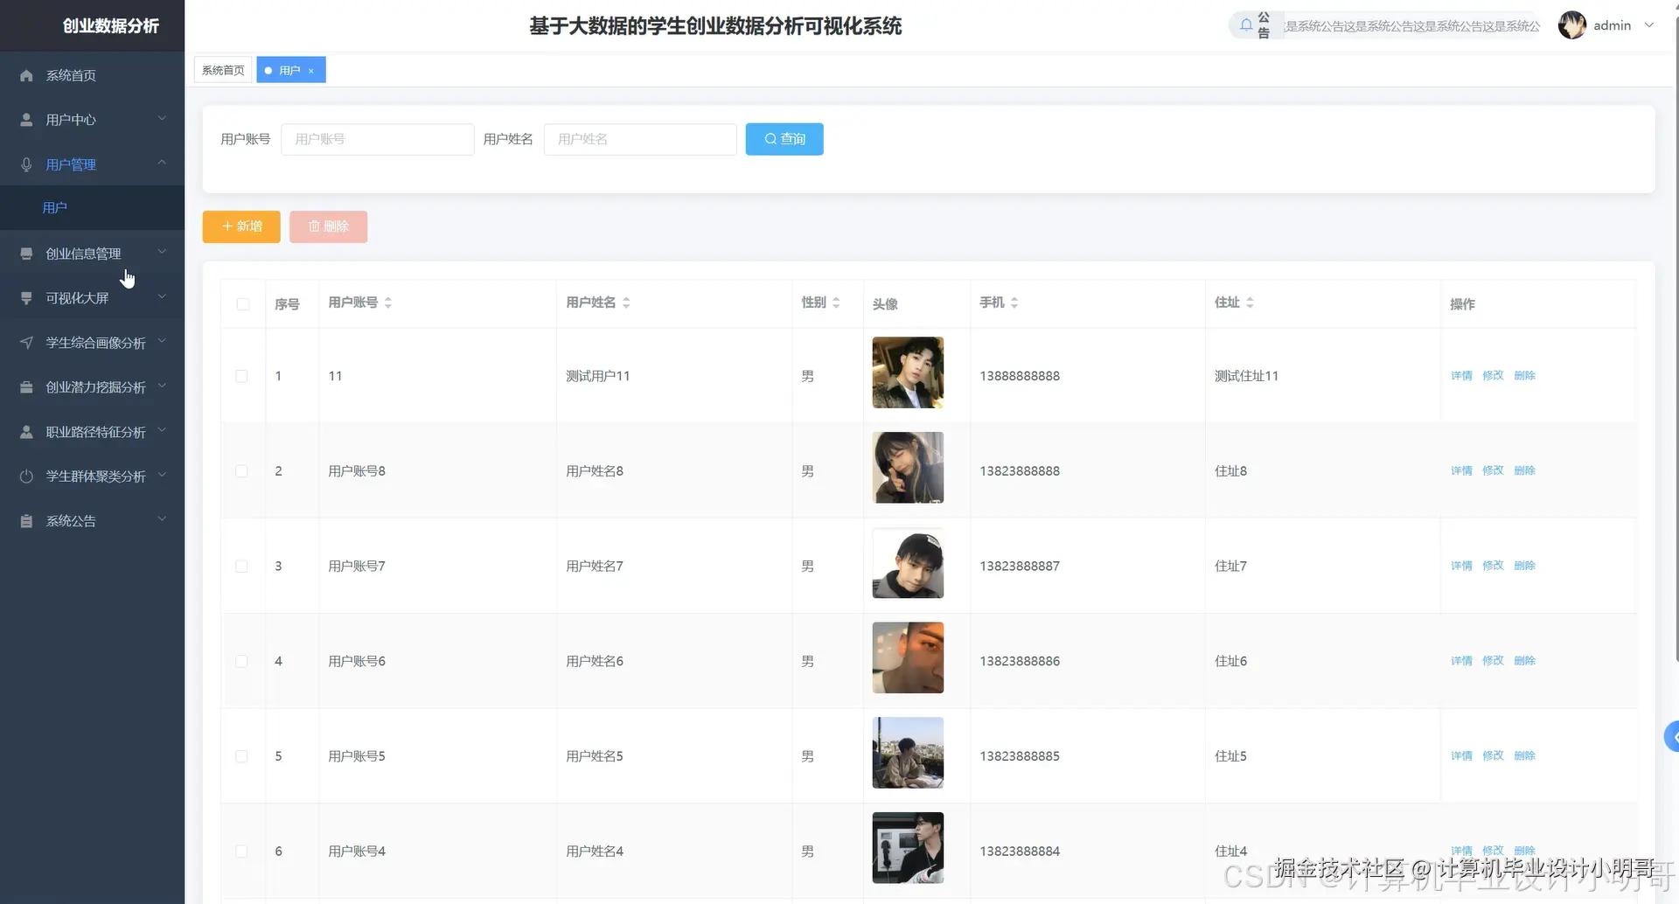Collapse the 用户管理 menu chevron
The height and width of the screenshot is (904, 1679).
click(x=162, y=163)
